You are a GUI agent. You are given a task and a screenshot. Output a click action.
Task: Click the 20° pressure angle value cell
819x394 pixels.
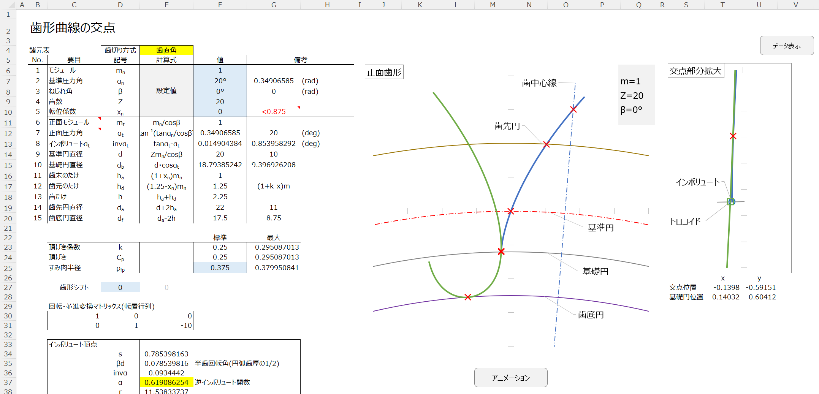pyautogui.click(x=220, y=81)
